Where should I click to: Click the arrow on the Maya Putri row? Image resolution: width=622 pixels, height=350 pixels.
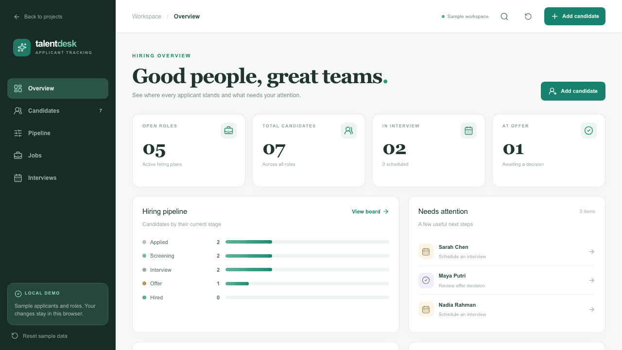point(591,280)
